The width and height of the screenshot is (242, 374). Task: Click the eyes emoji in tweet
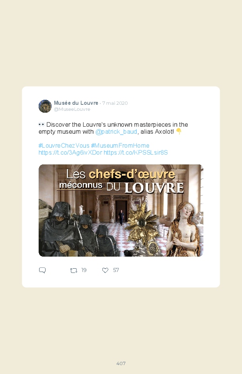(x=41, y=124)
